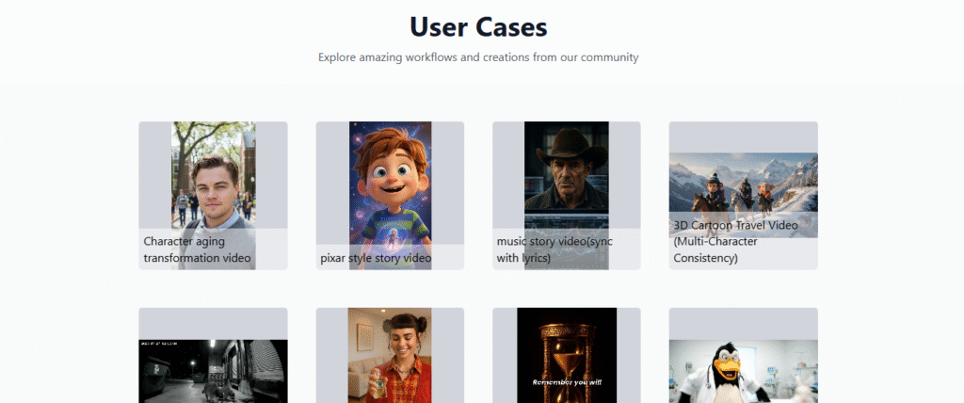Click the 'pixar style story video' caption
This screenshot has width=964, height=403.
pos(376,258)
